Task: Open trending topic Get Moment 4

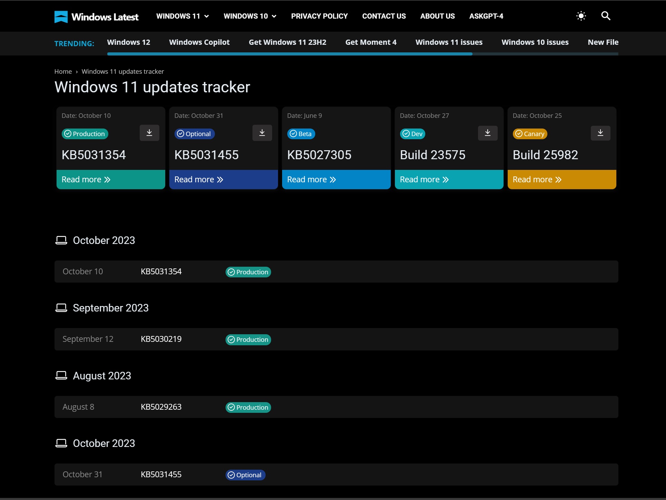Action: click(371, 42)
